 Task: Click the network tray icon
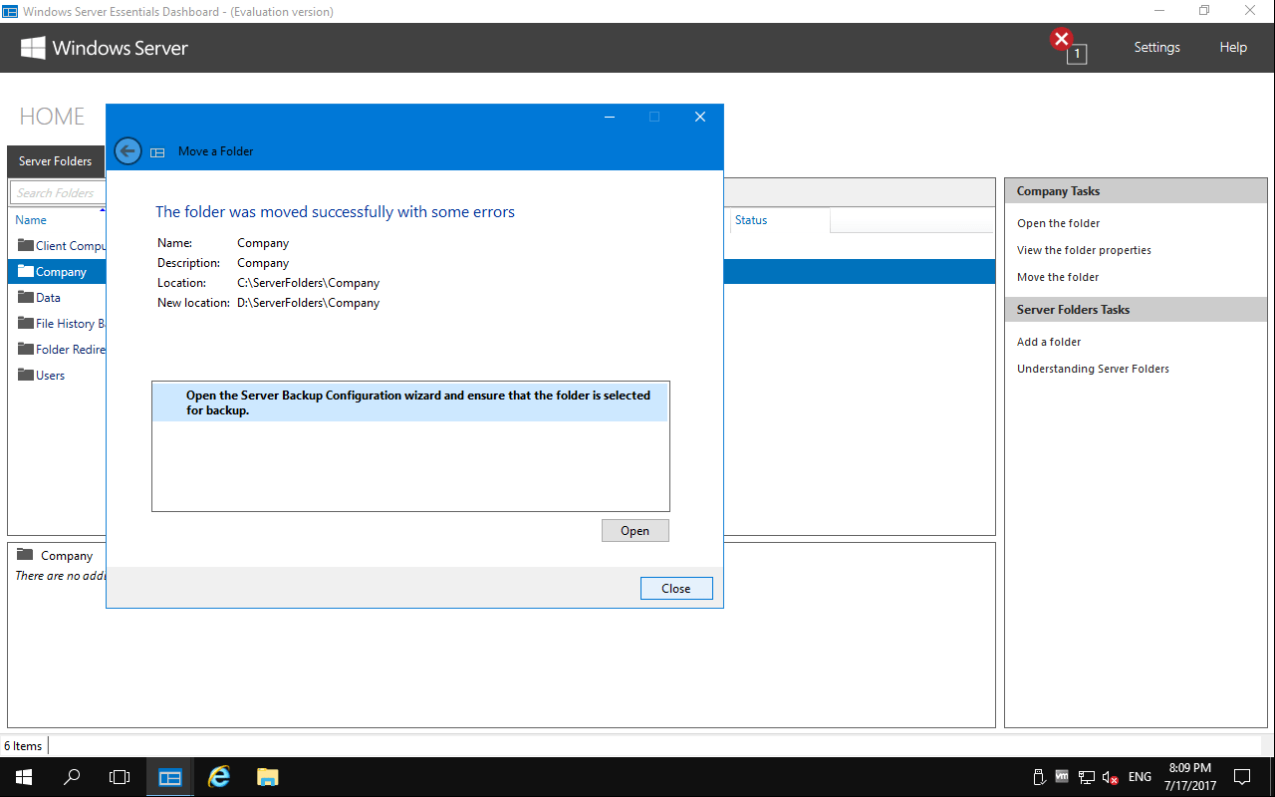[1087, 777]
